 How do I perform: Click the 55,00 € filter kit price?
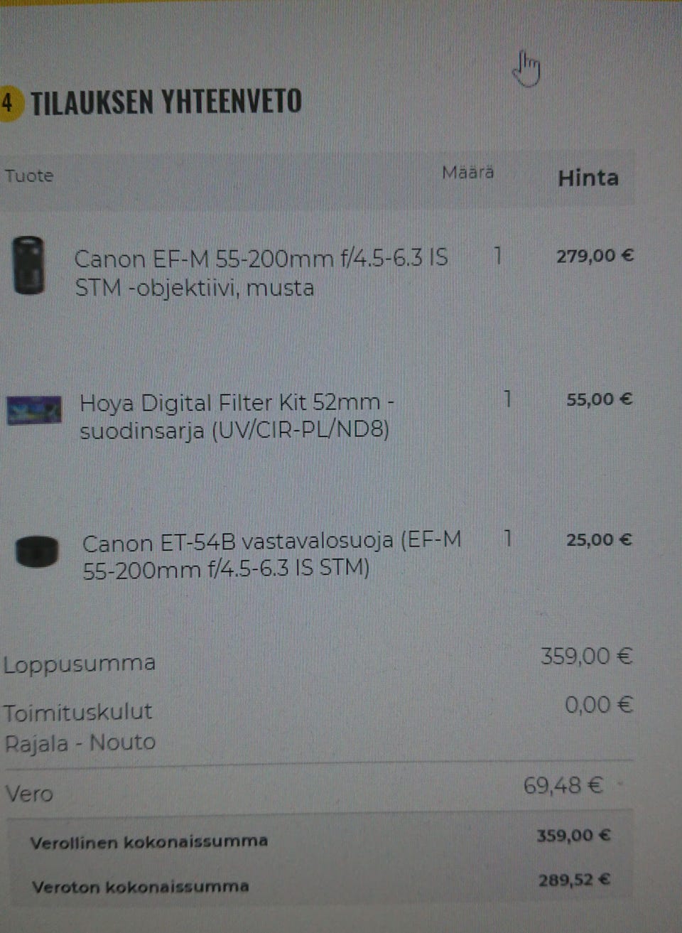coord(599,399)
